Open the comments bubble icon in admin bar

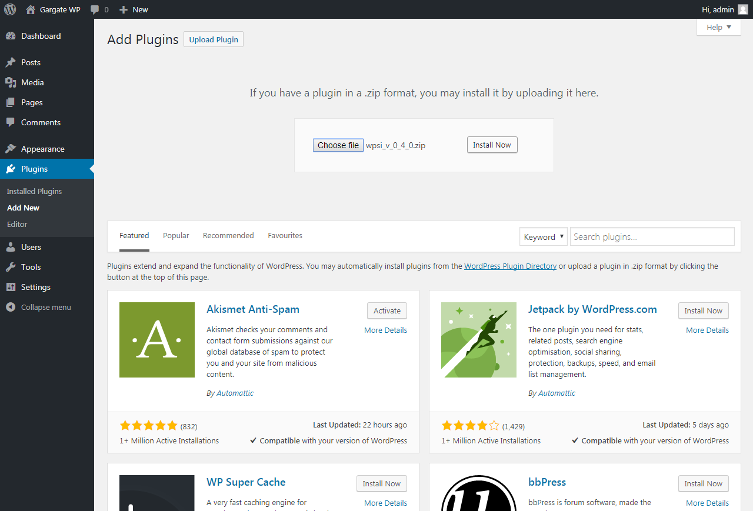(95, 10)
